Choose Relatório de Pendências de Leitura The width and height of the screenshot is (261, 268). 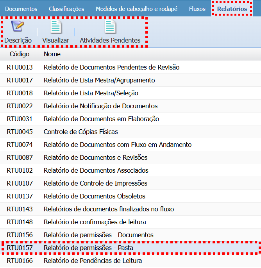[93, 261]
